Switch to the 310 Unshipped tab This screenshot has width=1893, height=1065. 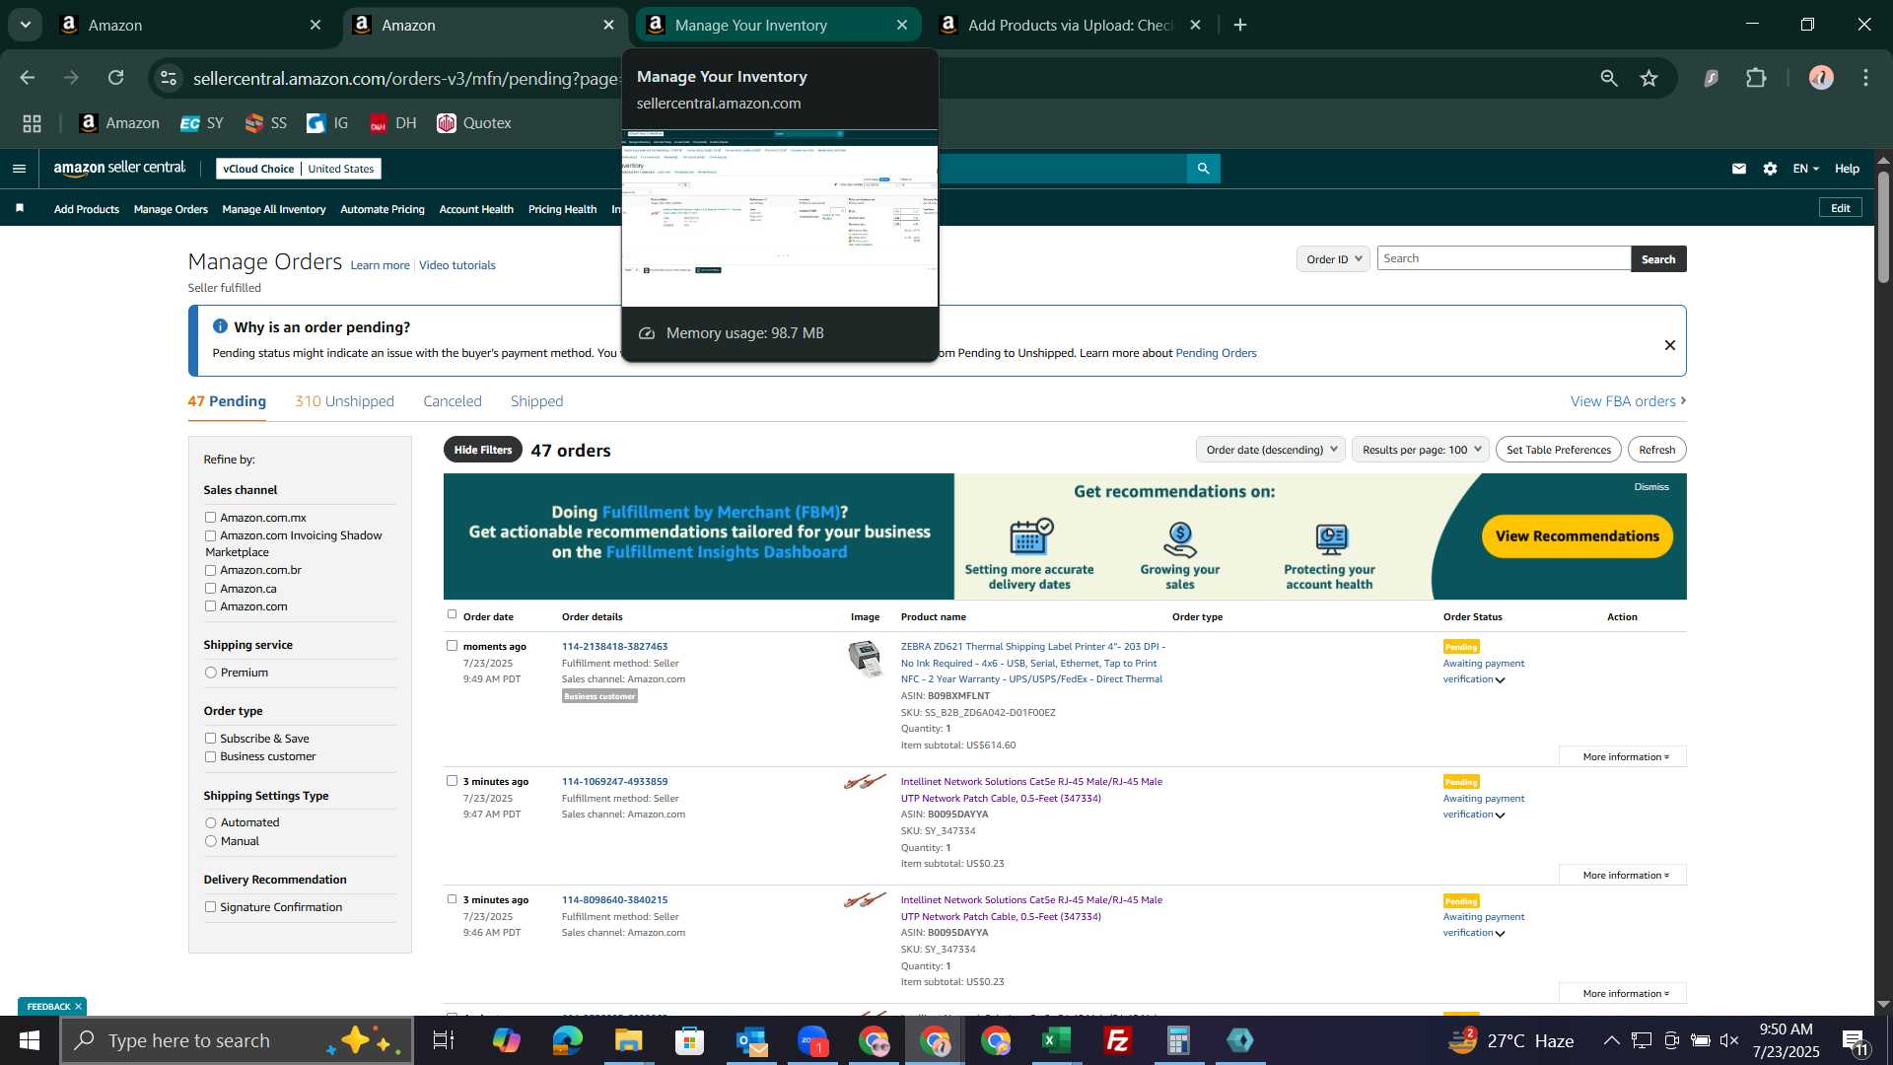(x=344, y=401)
